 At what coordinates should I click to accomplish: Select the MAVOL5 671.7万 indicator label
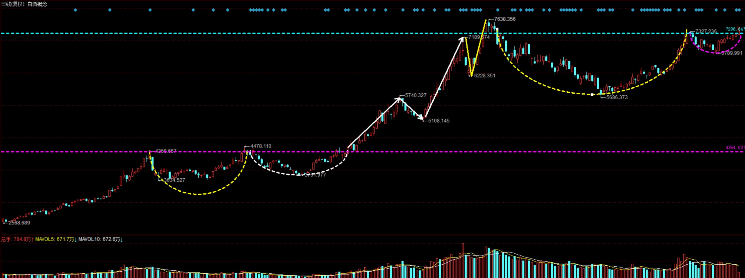tap(56, 239)
